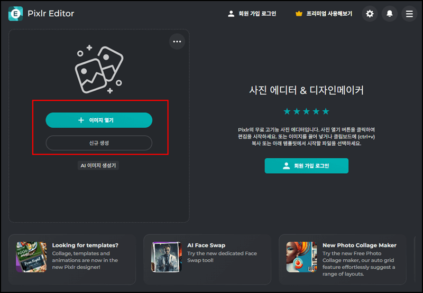This screenshot has width=423, height=293.
Task: Click the AI Face Swap thumbnail
Action: point(167,257)
